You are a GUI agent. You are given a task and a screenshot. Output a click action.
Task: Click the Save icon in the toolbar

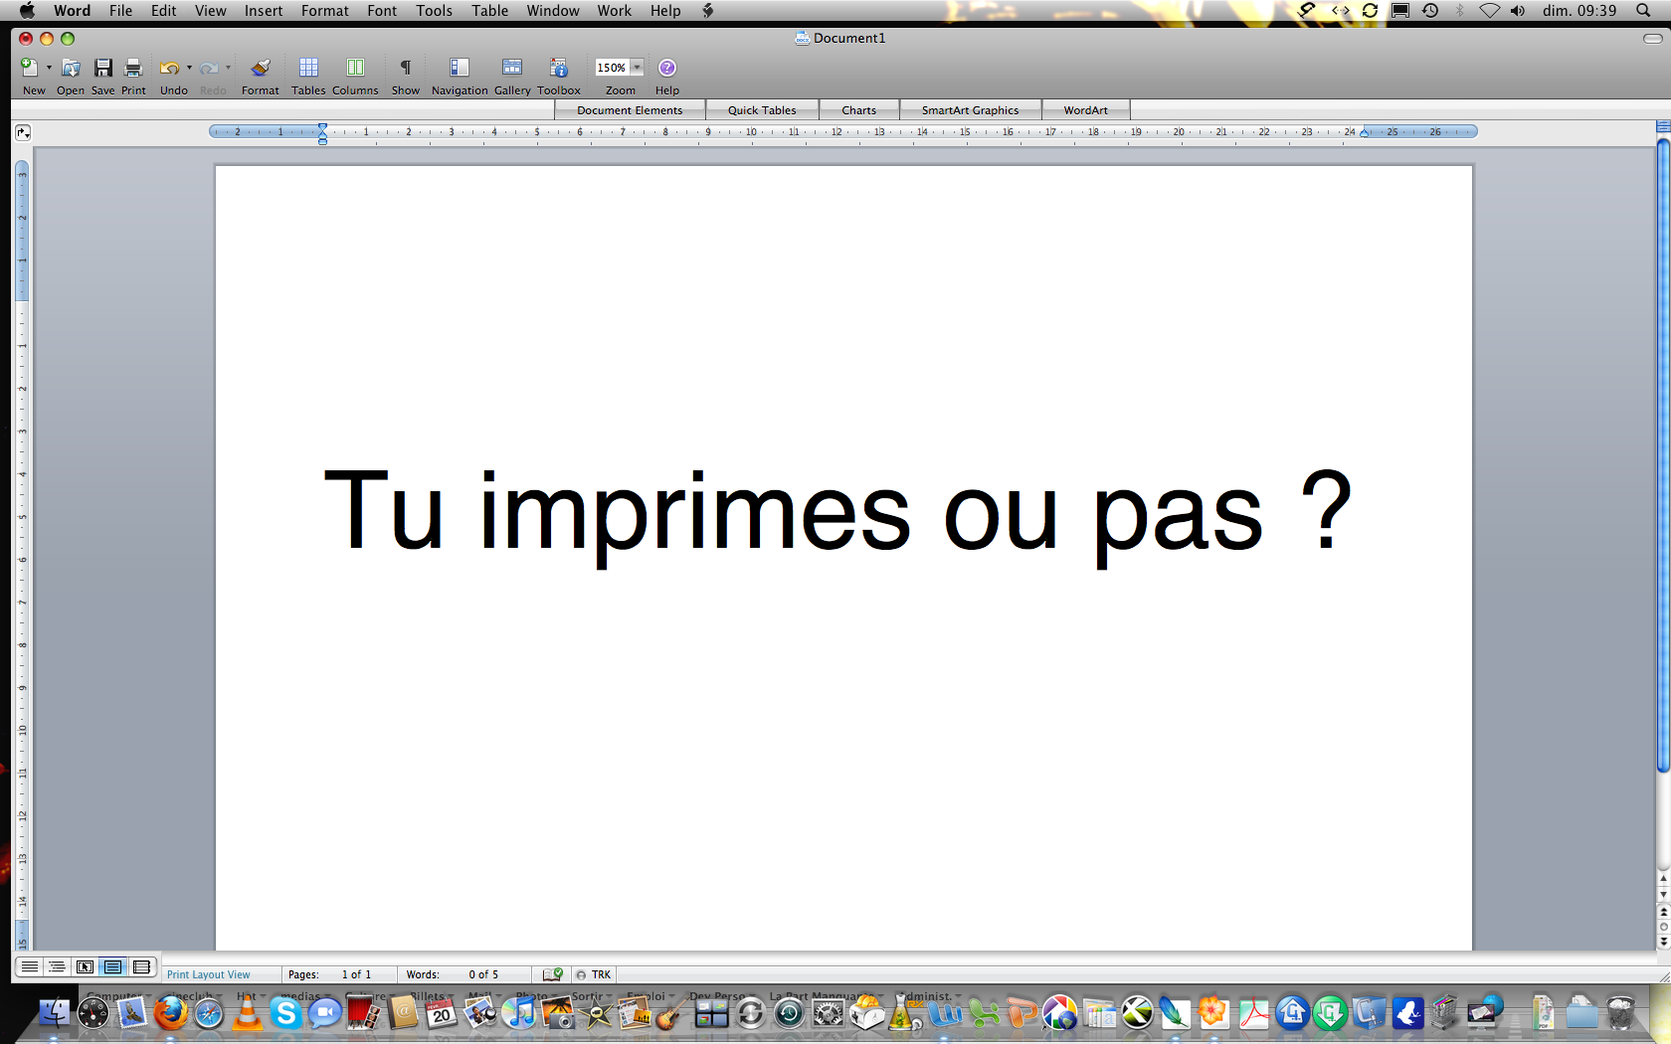[103, 68]
